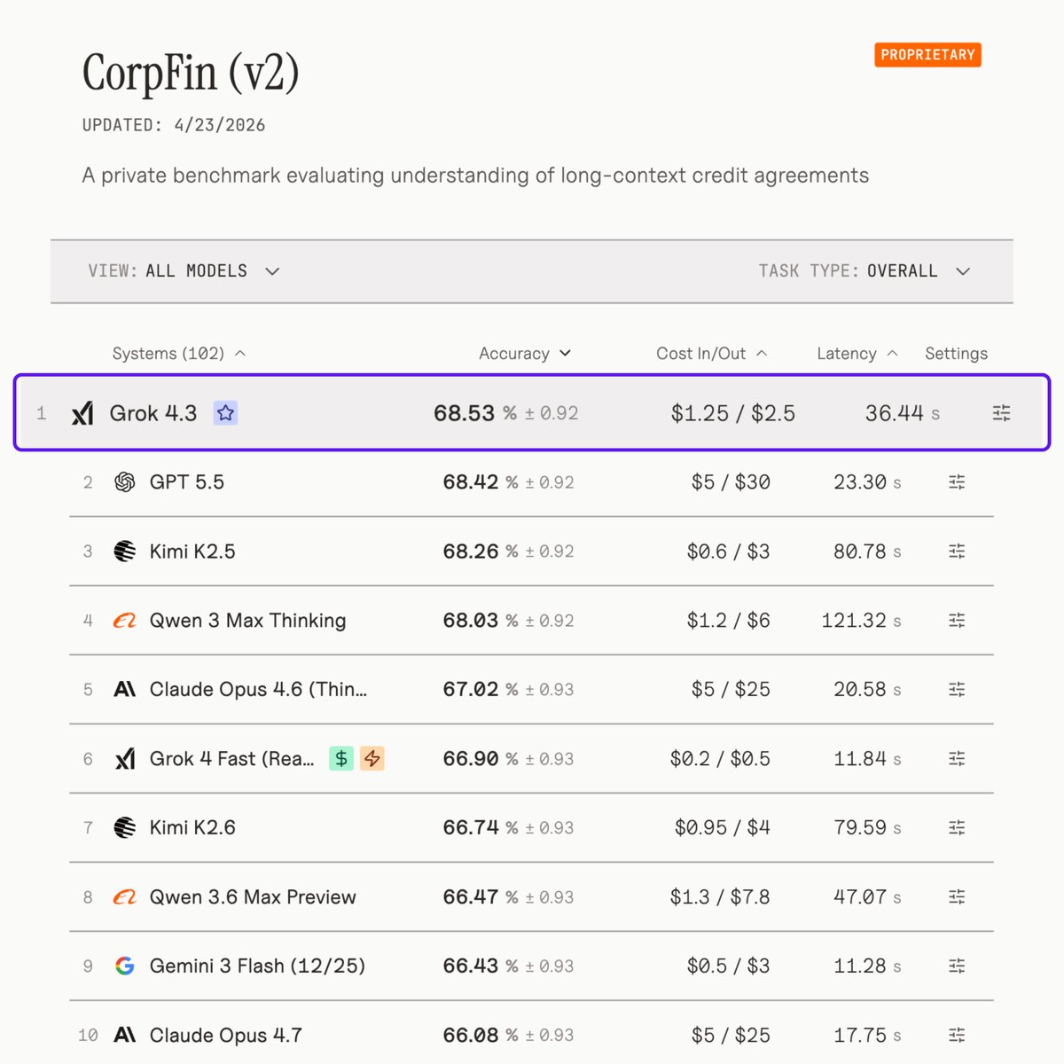The image size is (1064, 1064).
Task: Open settings icon for Claude Opus 4.7 row
Action: click(x=957, y=1035)
